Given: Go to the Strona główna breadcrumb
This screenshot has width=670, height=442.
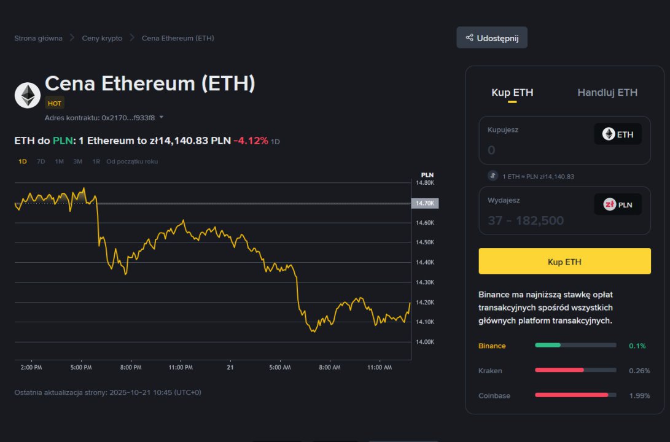Looking at the screenshot, I should point(38,38).
